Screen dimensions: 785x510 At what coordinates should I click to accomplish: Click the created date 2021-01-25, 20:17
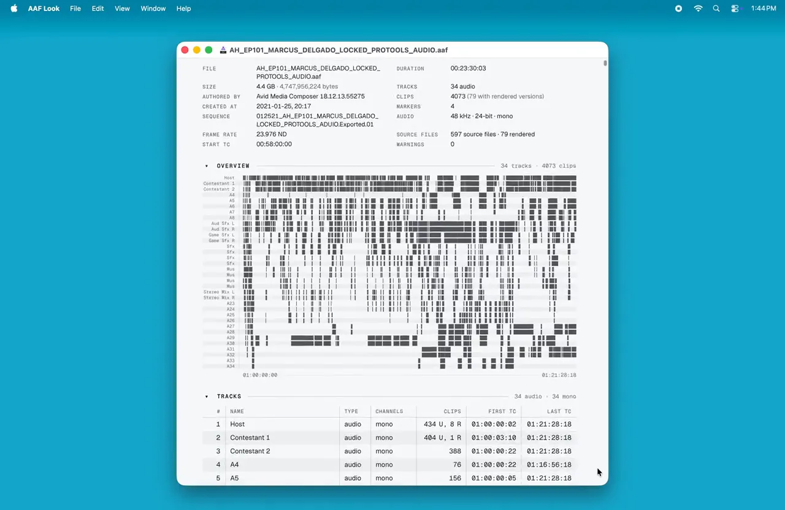pyautogui.click(x=283, y=106)
